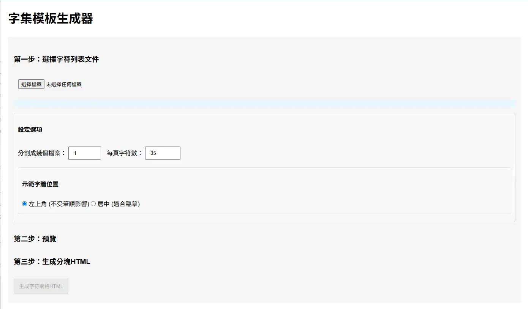Click the 未選擇任何檔案 file status text

click(x=64, y=84)
